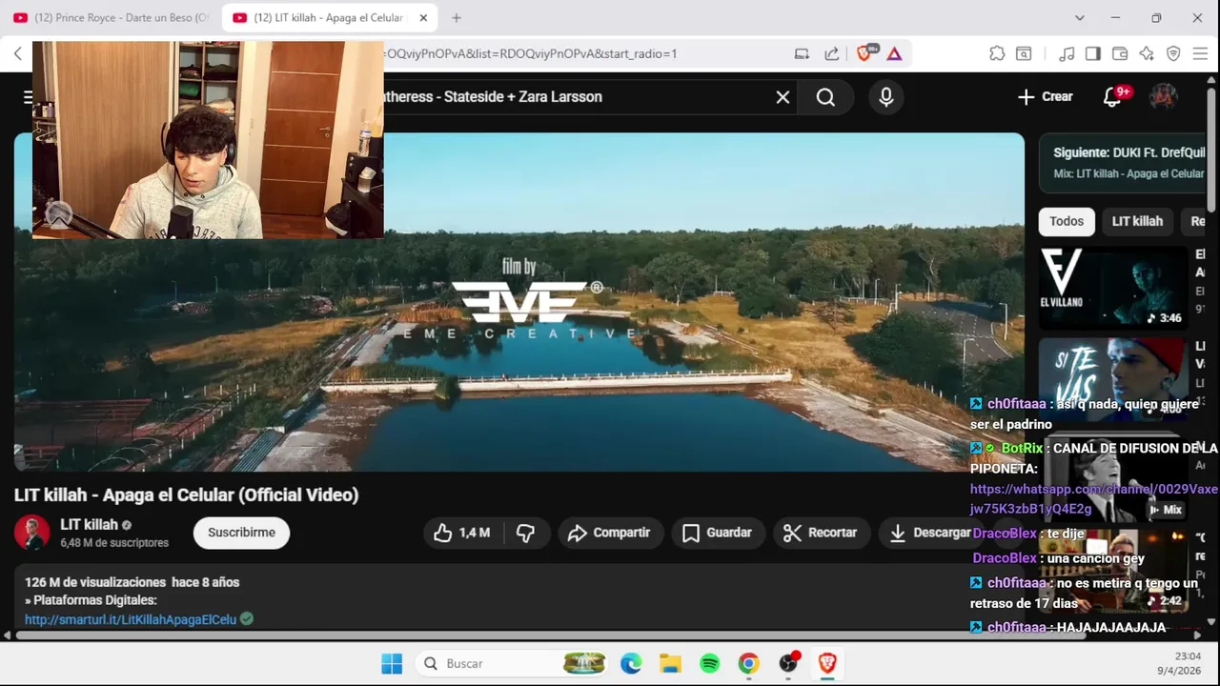Save the video with the Guardar button

click(x=717, y=533)
